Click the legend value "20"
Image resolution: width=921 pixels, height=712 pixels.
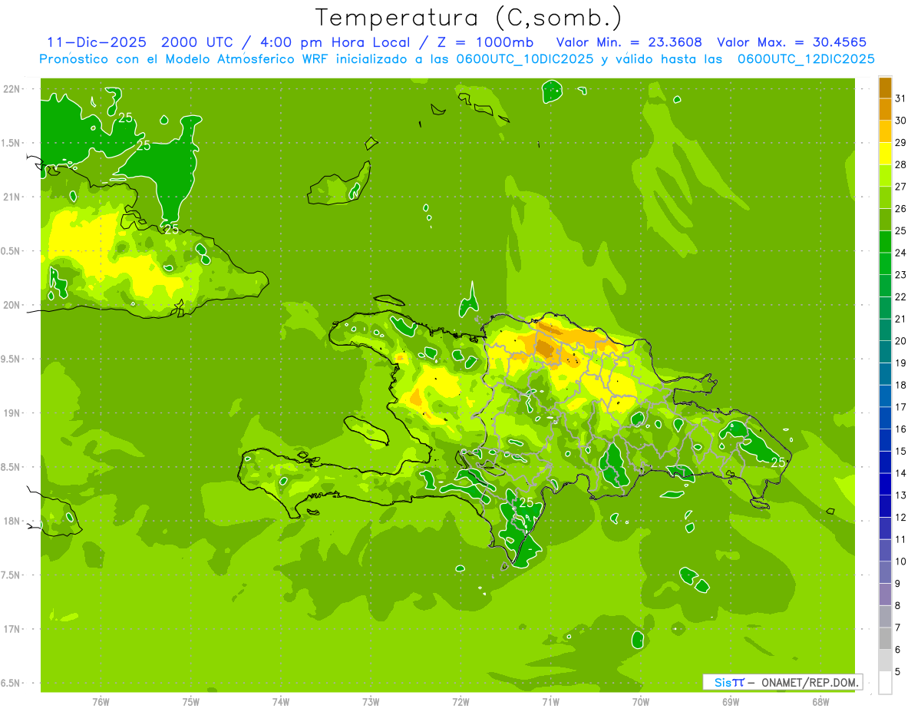pyautogui.click(x=900, y=341)
